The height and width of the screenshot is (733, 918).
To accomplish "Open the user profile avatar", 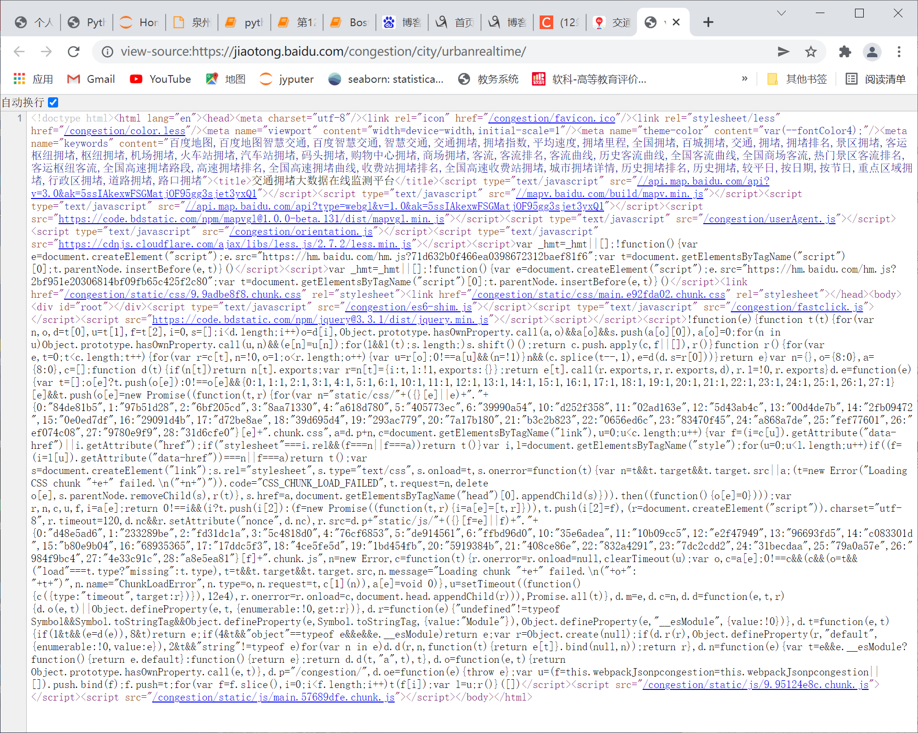I will [x=872, y=51].
